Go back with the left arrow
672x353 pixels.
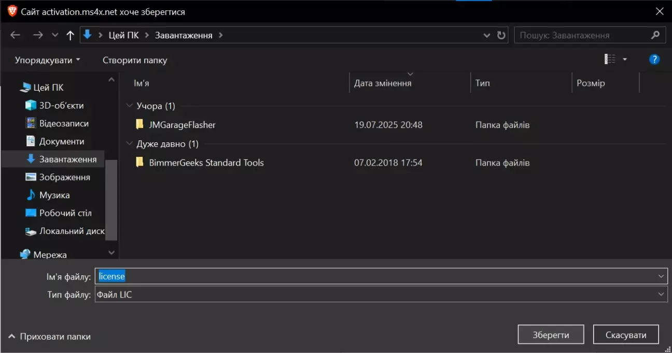point(16,35)
